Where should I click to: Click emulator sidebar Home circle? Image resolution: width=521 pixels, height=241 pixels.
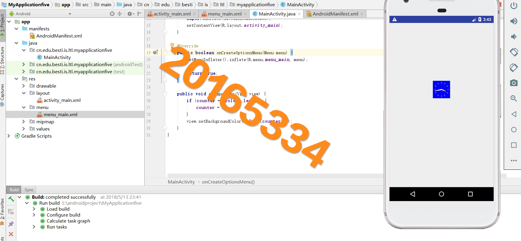click(x=514, y=130)
